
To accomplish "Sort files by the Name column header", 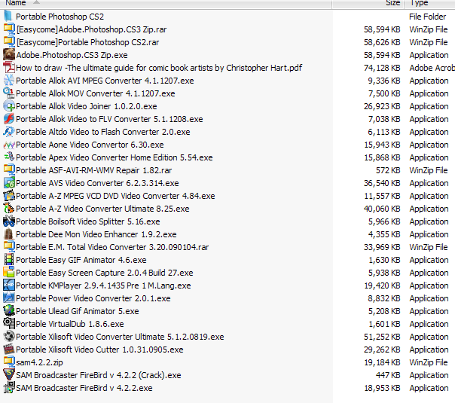I will point(166,4).
